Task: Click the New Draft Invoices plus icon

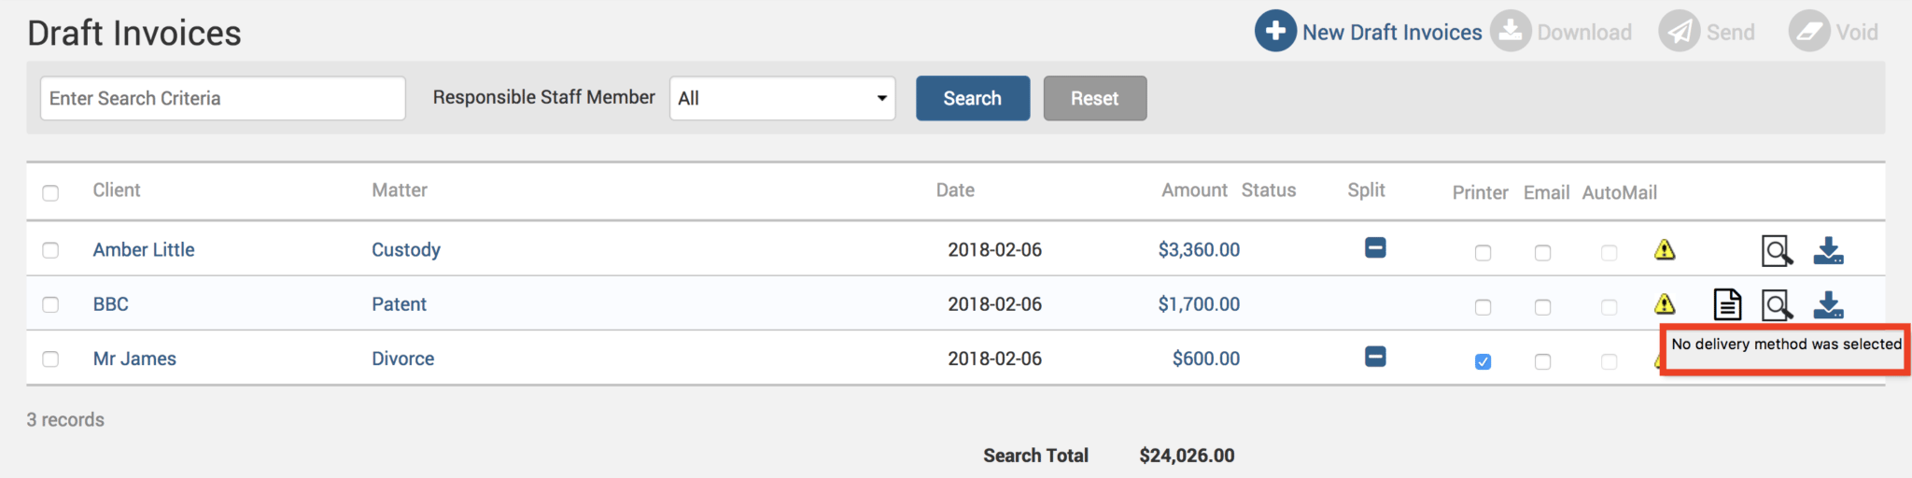Action: pos(1275,32)
